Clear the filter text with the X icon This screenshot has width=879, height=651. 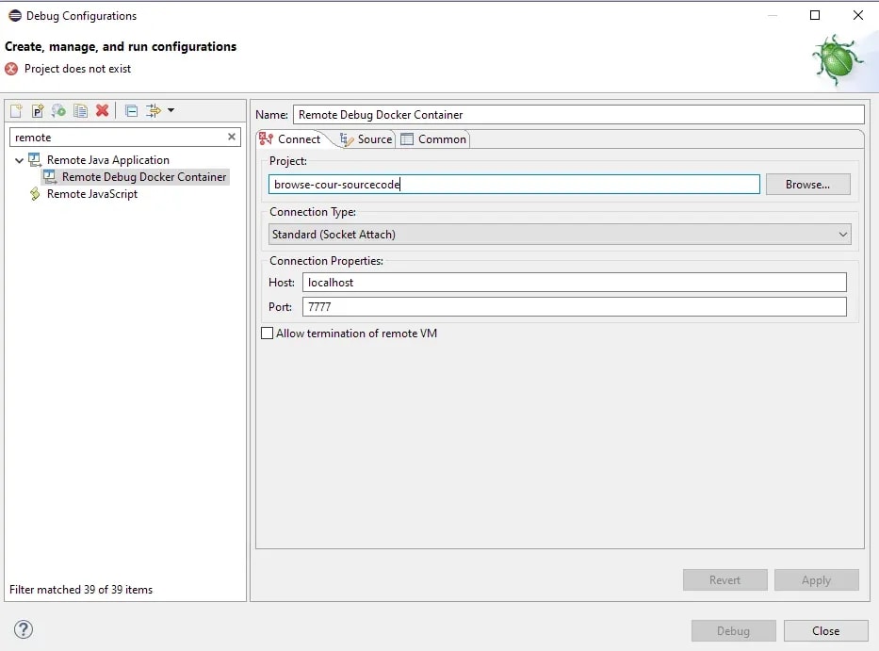pyautogui.click(x=232, y=137)
